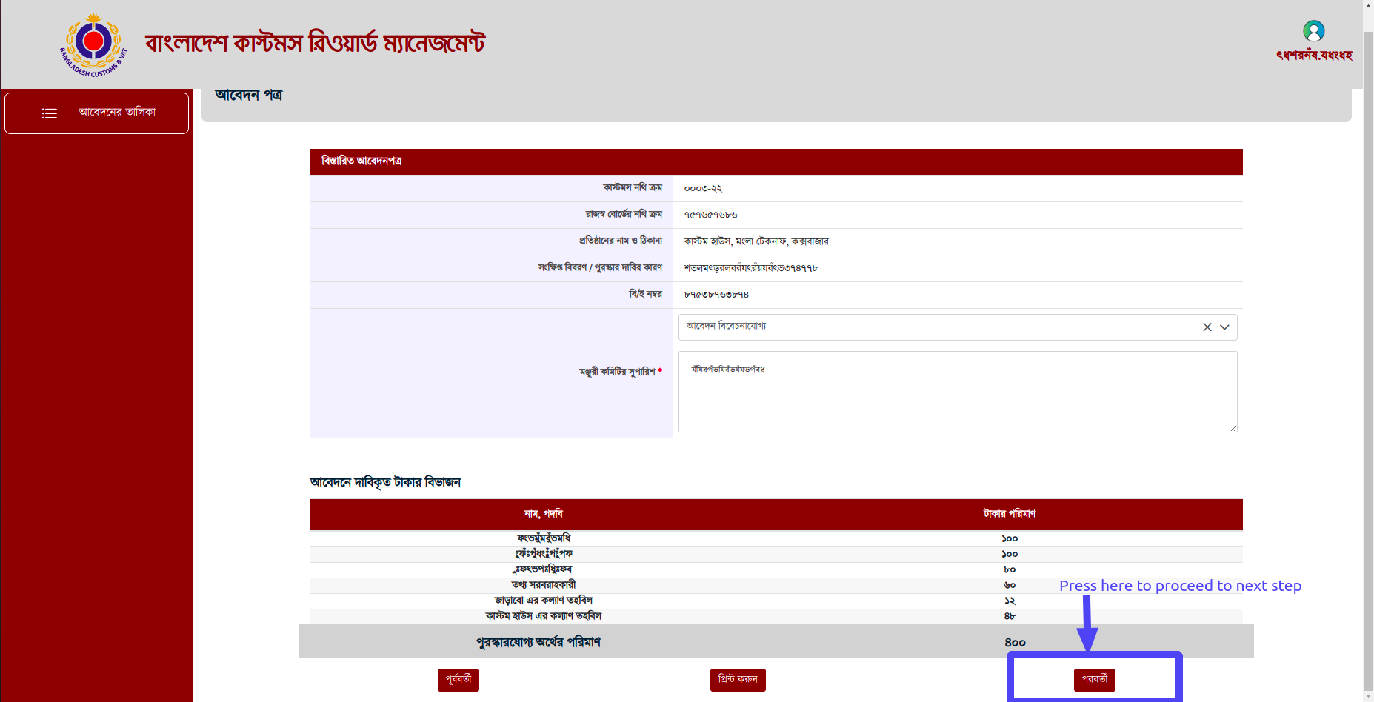Image resolution: width=1374 pixels, height=702 pixels.
Task: Open আবেদনের তালিকা in the sidebar
Action: pos(117,113)
